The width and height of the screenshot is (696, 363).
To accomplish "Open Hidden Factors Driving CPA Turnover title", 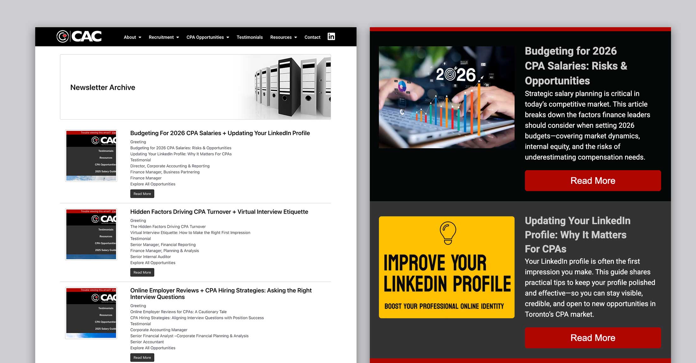I will [x=219, y=212].
